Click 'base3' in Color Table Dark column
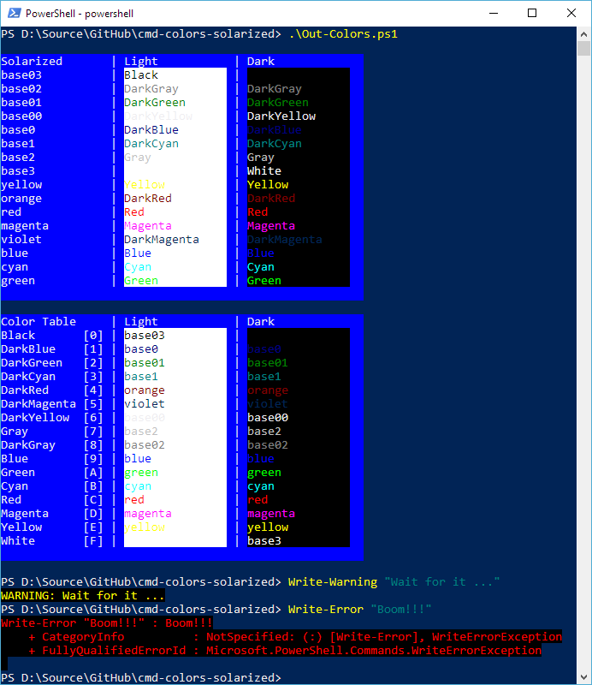The height and width of the screenshot is (685, 592). click(264, 541)
